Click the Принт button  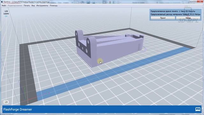click(163, 18)
